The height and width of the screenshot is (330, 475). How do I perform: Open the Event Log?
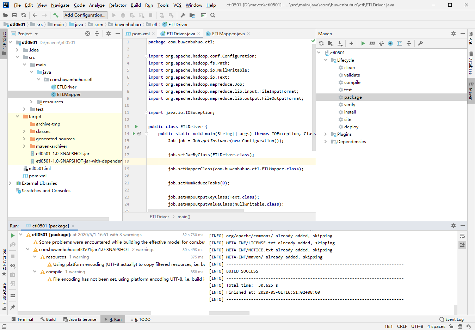click(452, 319)
